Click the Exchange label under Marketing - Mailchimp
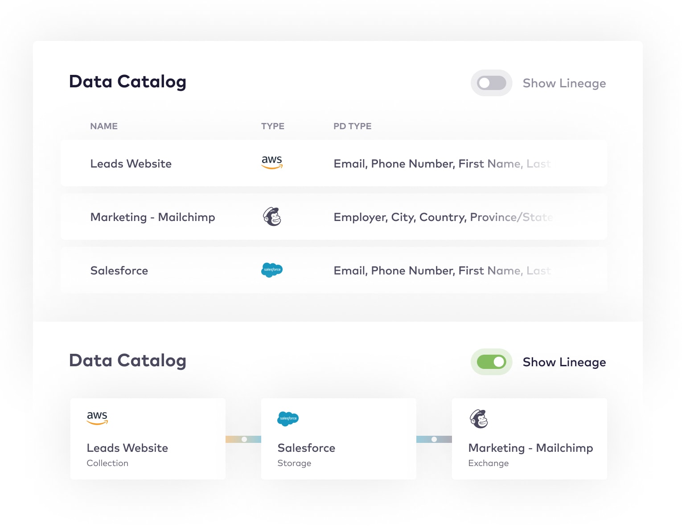 click(489, 463)
